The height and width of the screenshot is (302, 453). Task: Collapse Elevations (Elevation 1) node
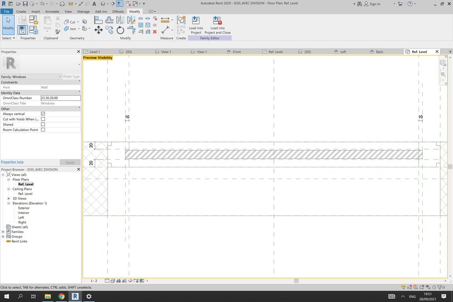coord(9,203)
